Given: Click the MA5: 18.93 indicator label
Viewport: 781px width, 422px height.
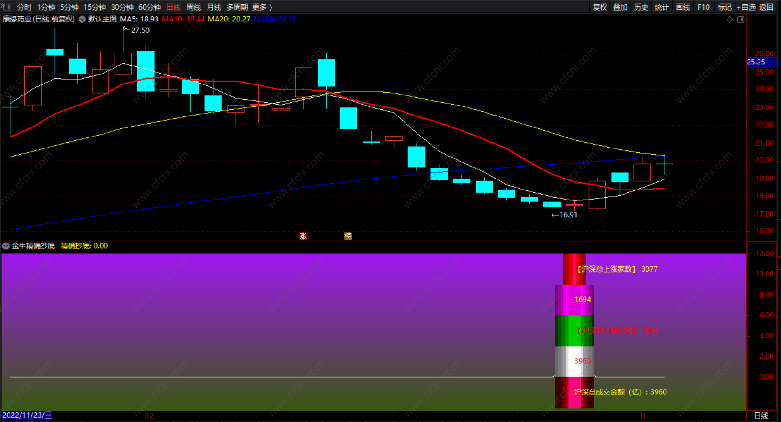Looking at the screenshot, I should point(139,19).
